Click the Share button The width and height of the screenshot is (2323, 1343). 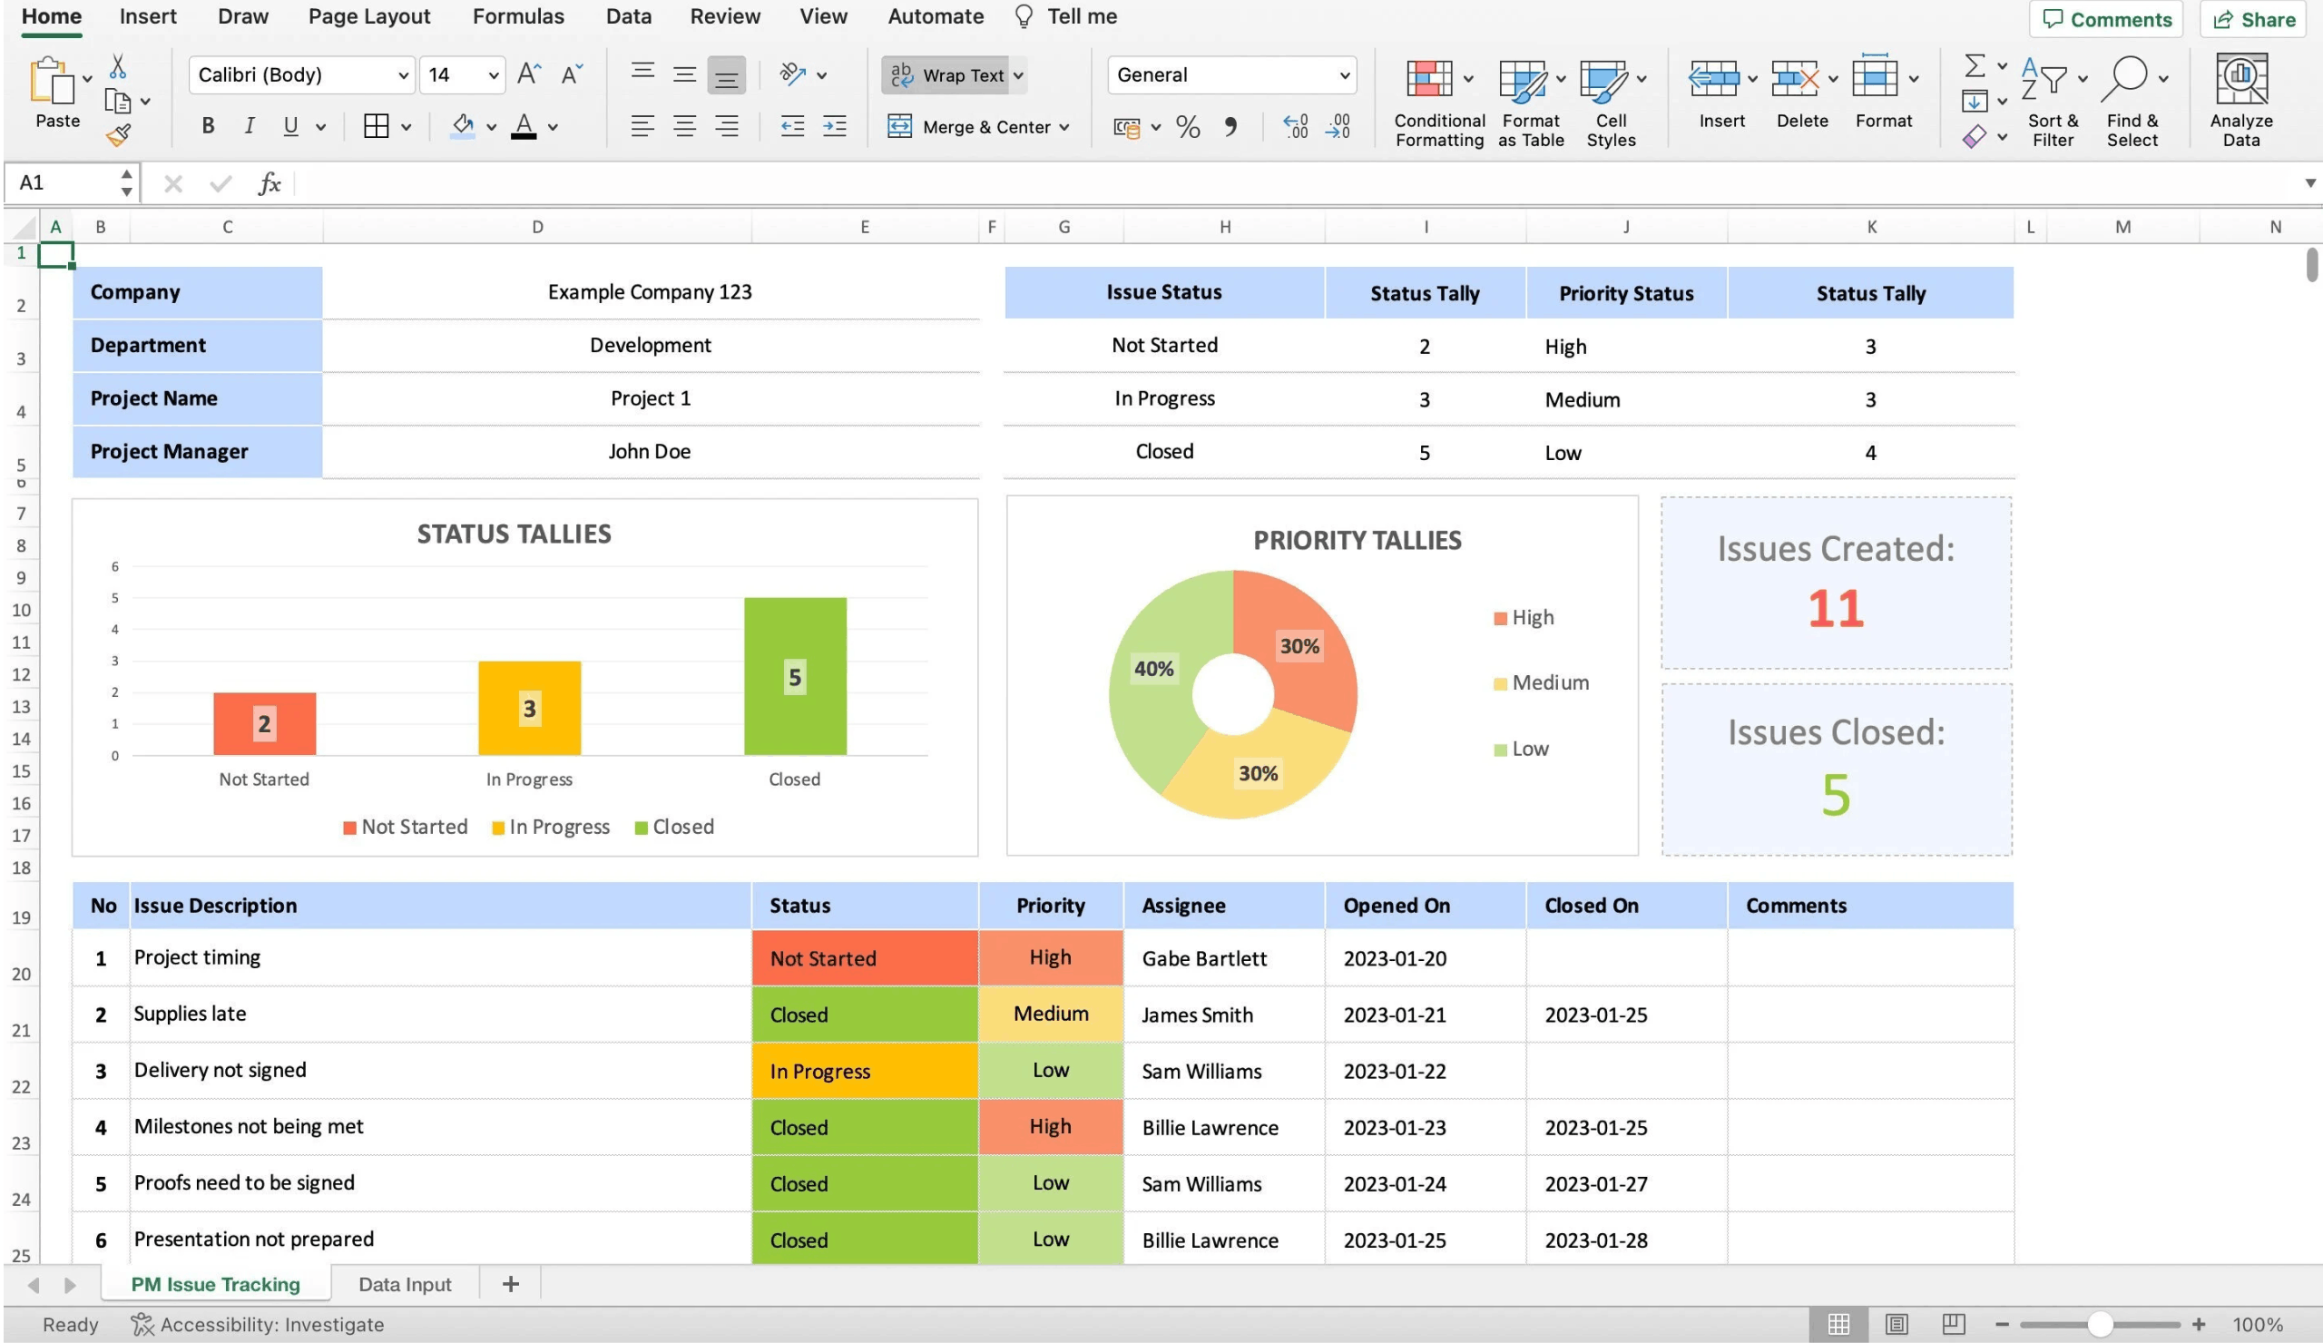tap(2254, 19)
